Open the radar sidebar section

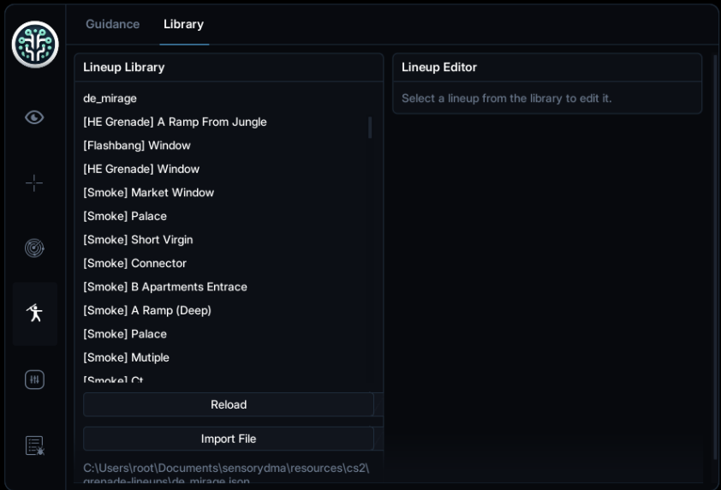click(34, 248)
